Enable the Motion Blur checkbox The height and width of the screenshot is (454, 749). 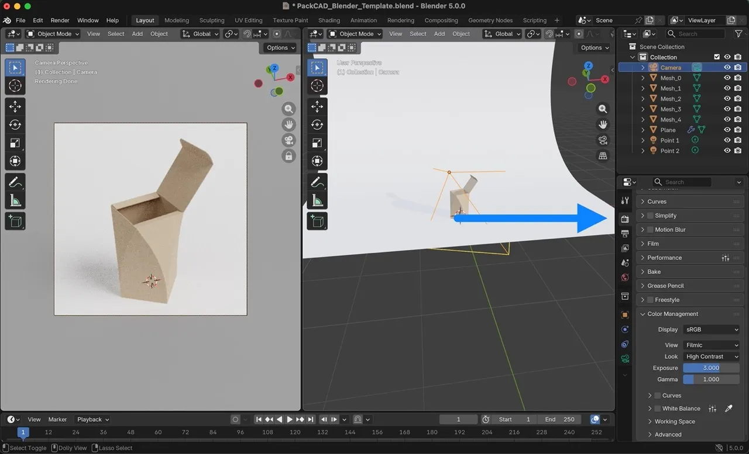[650, 230]
